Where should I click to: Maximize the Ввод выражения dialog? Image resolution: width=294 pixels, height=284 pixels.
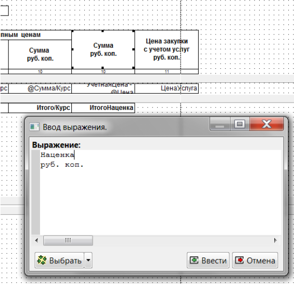[x=240, y=124]
